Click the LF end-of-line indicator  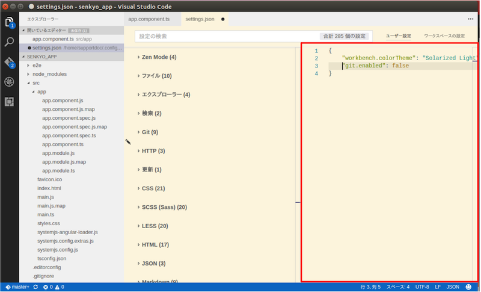(x=438, y=287)
